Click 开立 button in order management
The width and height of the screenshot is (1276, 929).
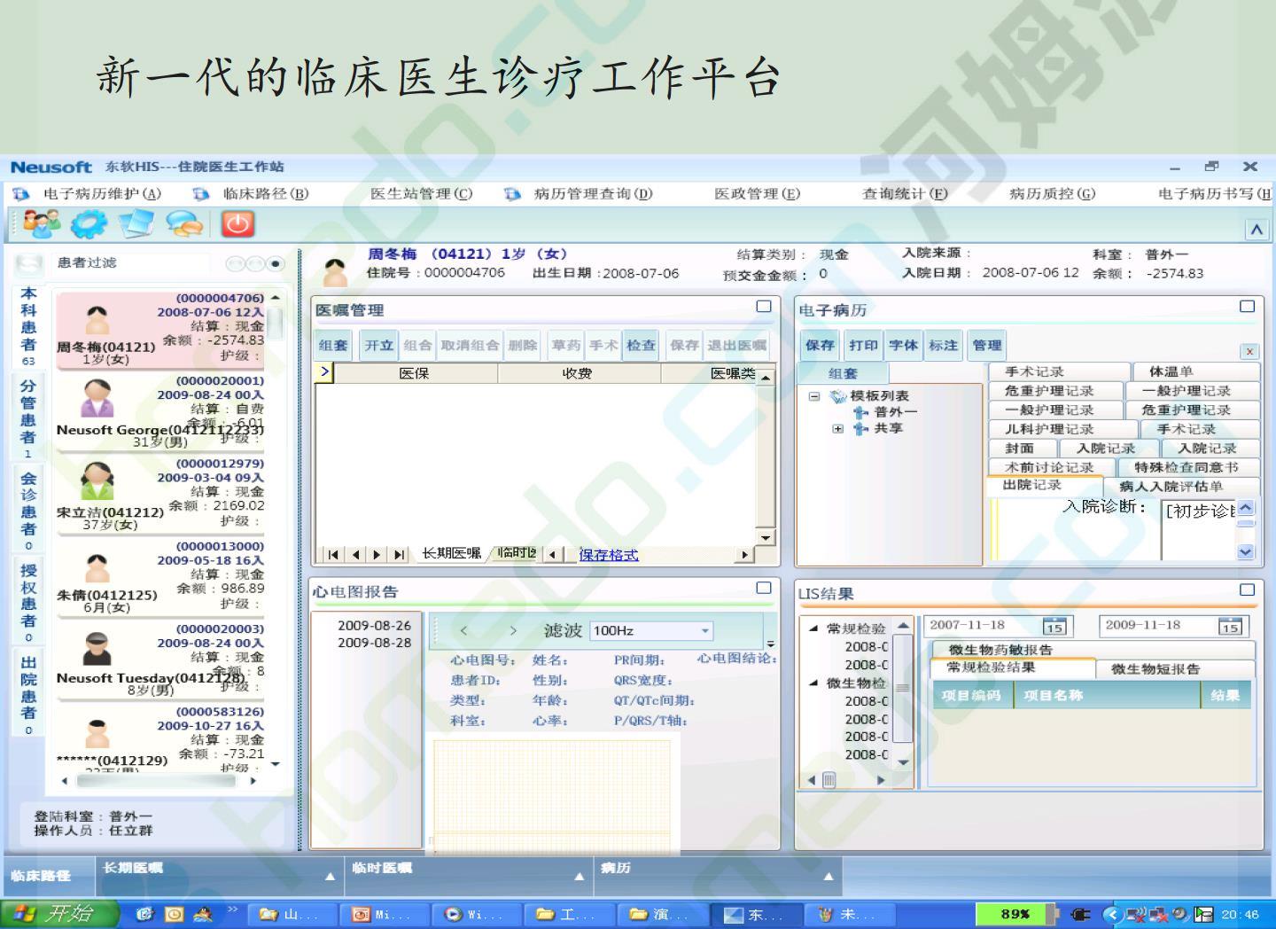click(x=378, y=346)
